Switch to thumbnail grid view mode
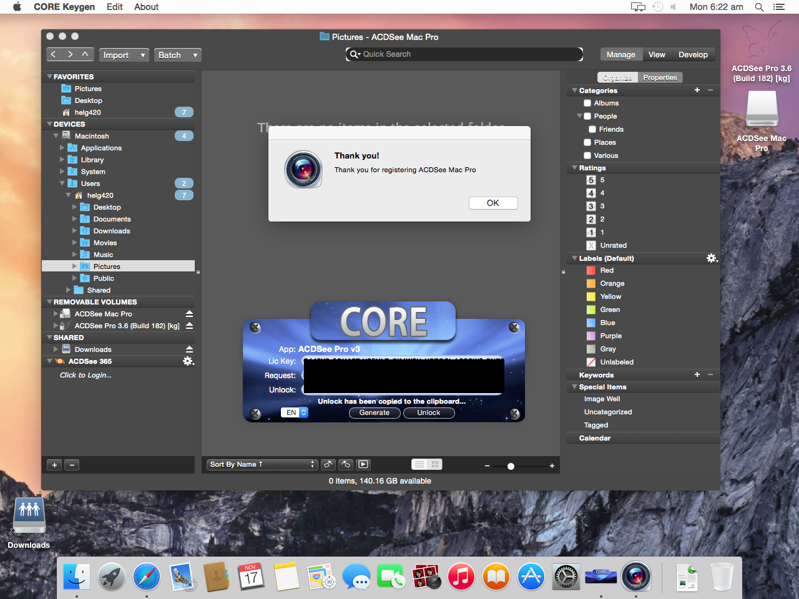This screenshot has height=599, width=799. (435, 464)
